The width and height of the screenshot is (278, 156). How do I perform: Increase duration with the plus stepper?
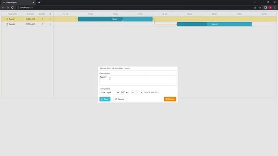[141, 92]
